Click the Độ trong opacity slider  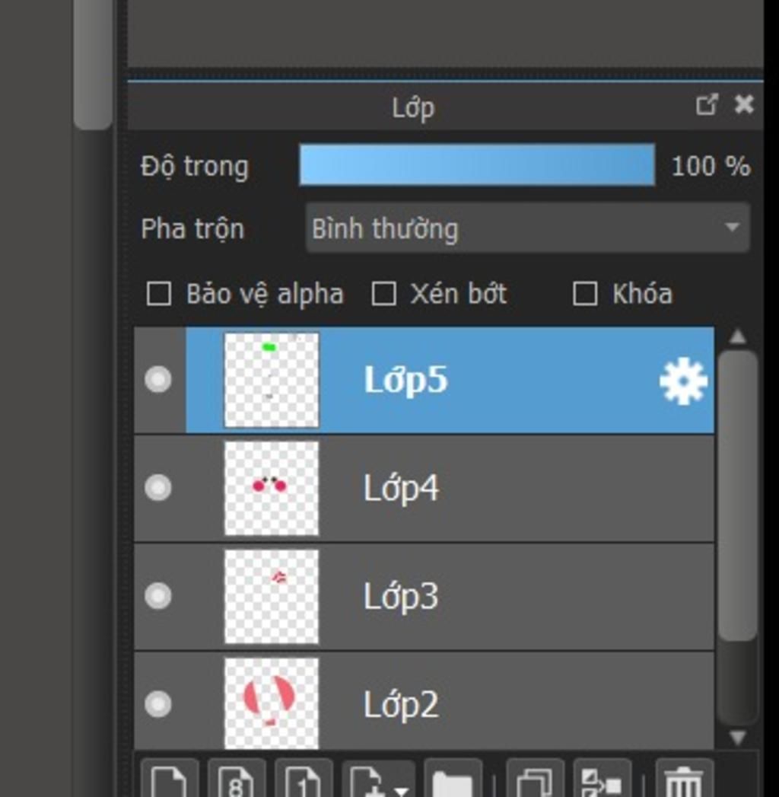point(477,165)
